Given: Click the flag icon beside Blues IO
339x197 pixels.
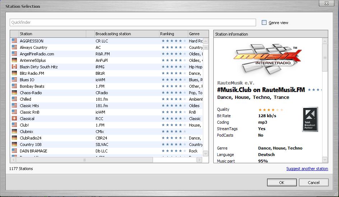Looking at the screenshot, I should (14, 79).
